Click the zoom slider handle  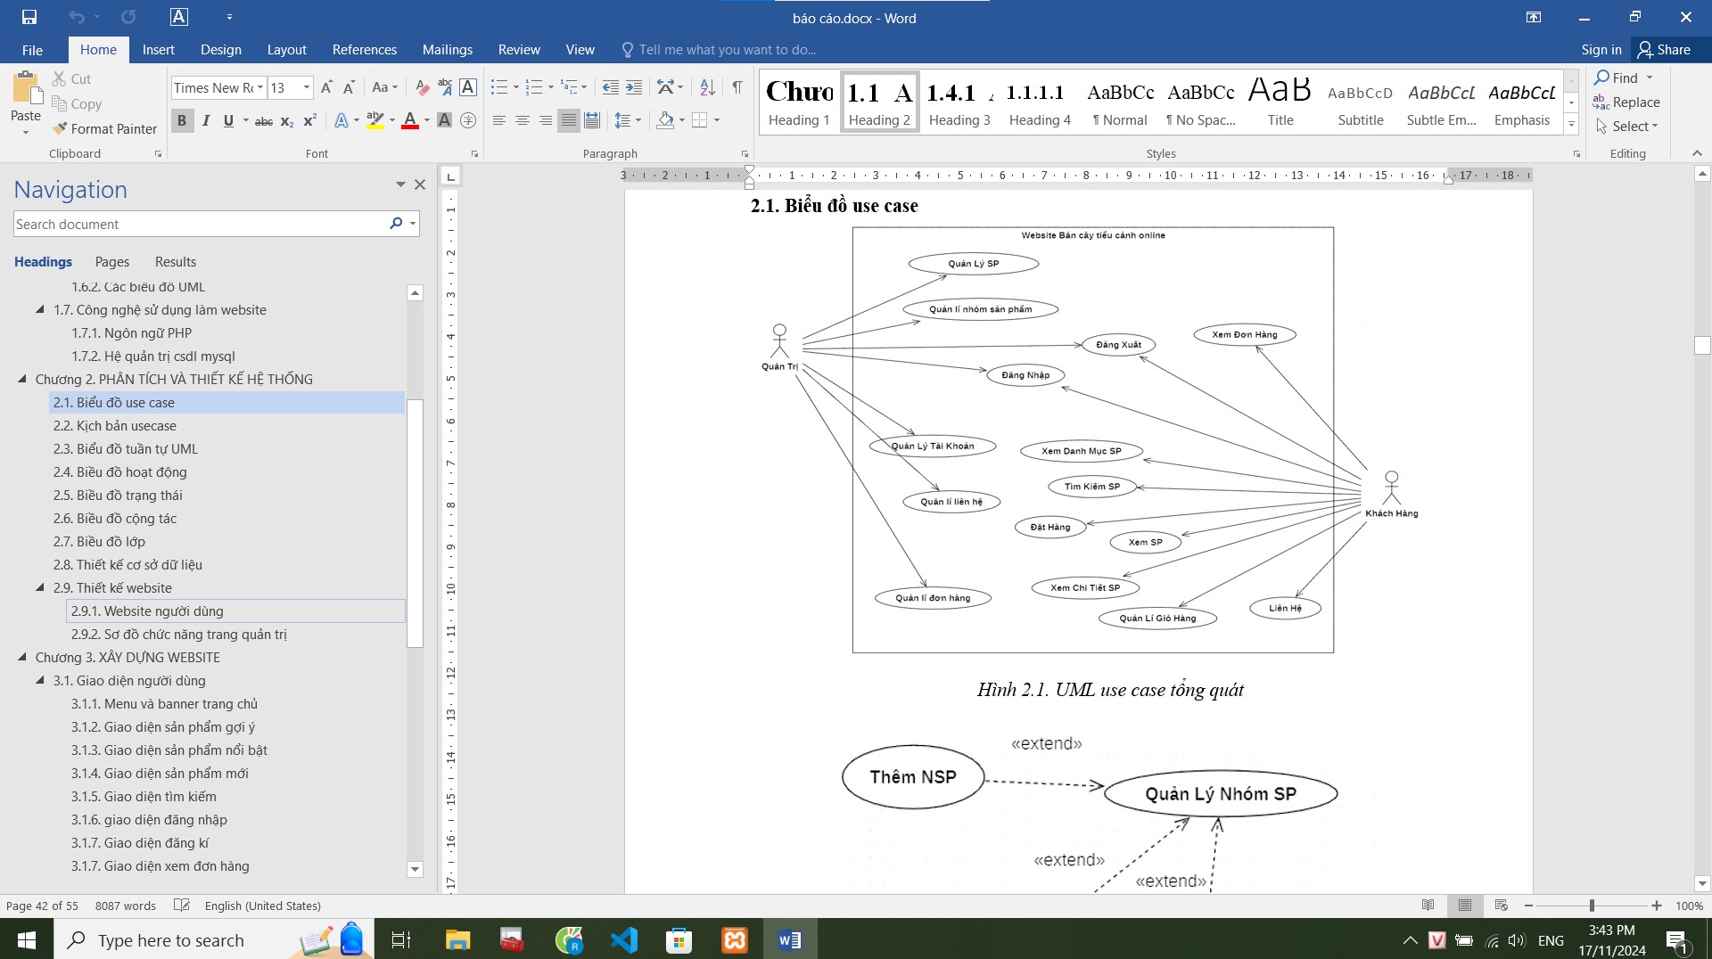(x=1592, y=906)
